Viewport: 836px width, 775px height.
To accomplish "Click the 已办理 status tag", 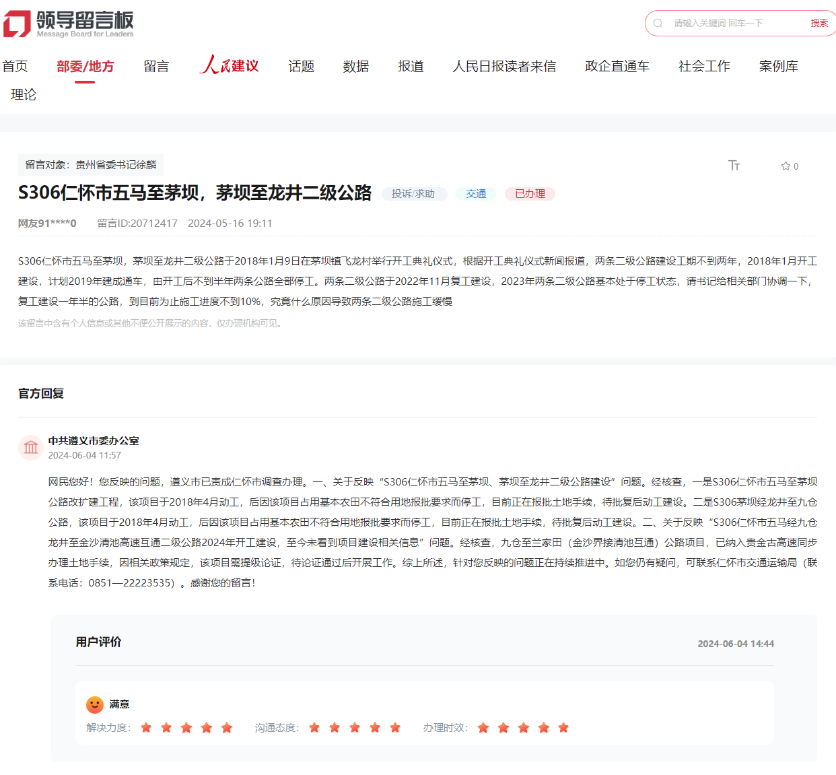I will click(530, 193).
